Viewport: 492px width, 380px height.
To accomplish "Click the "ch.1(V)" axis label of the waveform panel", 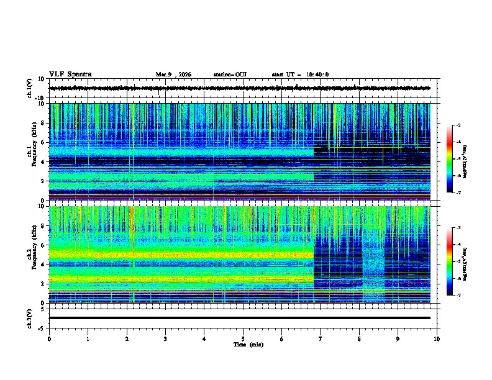I will click(x=30, y=88).
